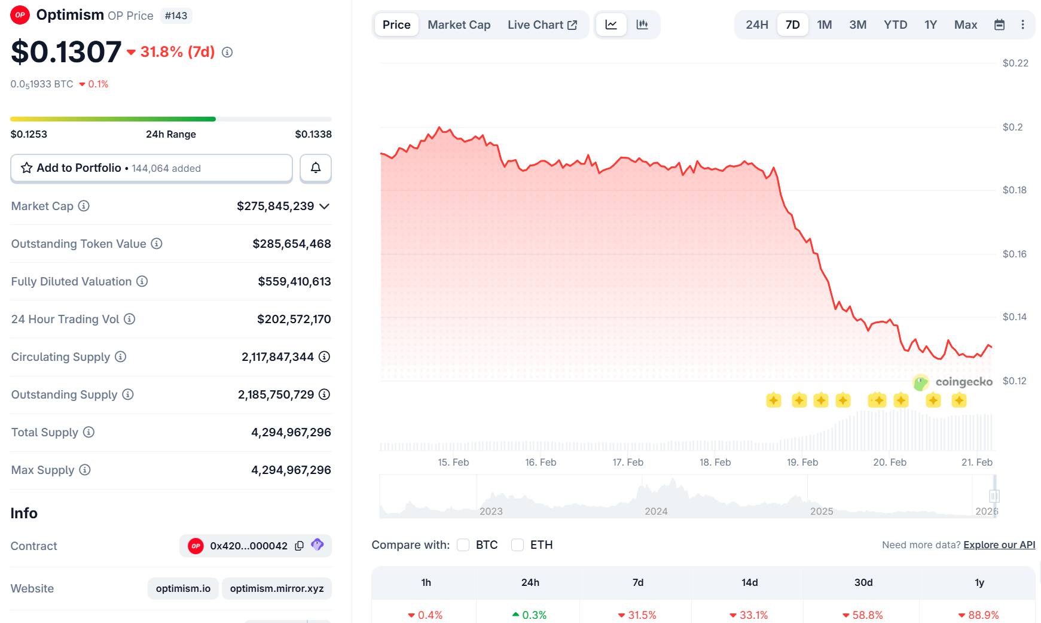This screenshot has width=1041, height=623.
Task: Click Add to Portfolio button
Action: click(151, 168)
